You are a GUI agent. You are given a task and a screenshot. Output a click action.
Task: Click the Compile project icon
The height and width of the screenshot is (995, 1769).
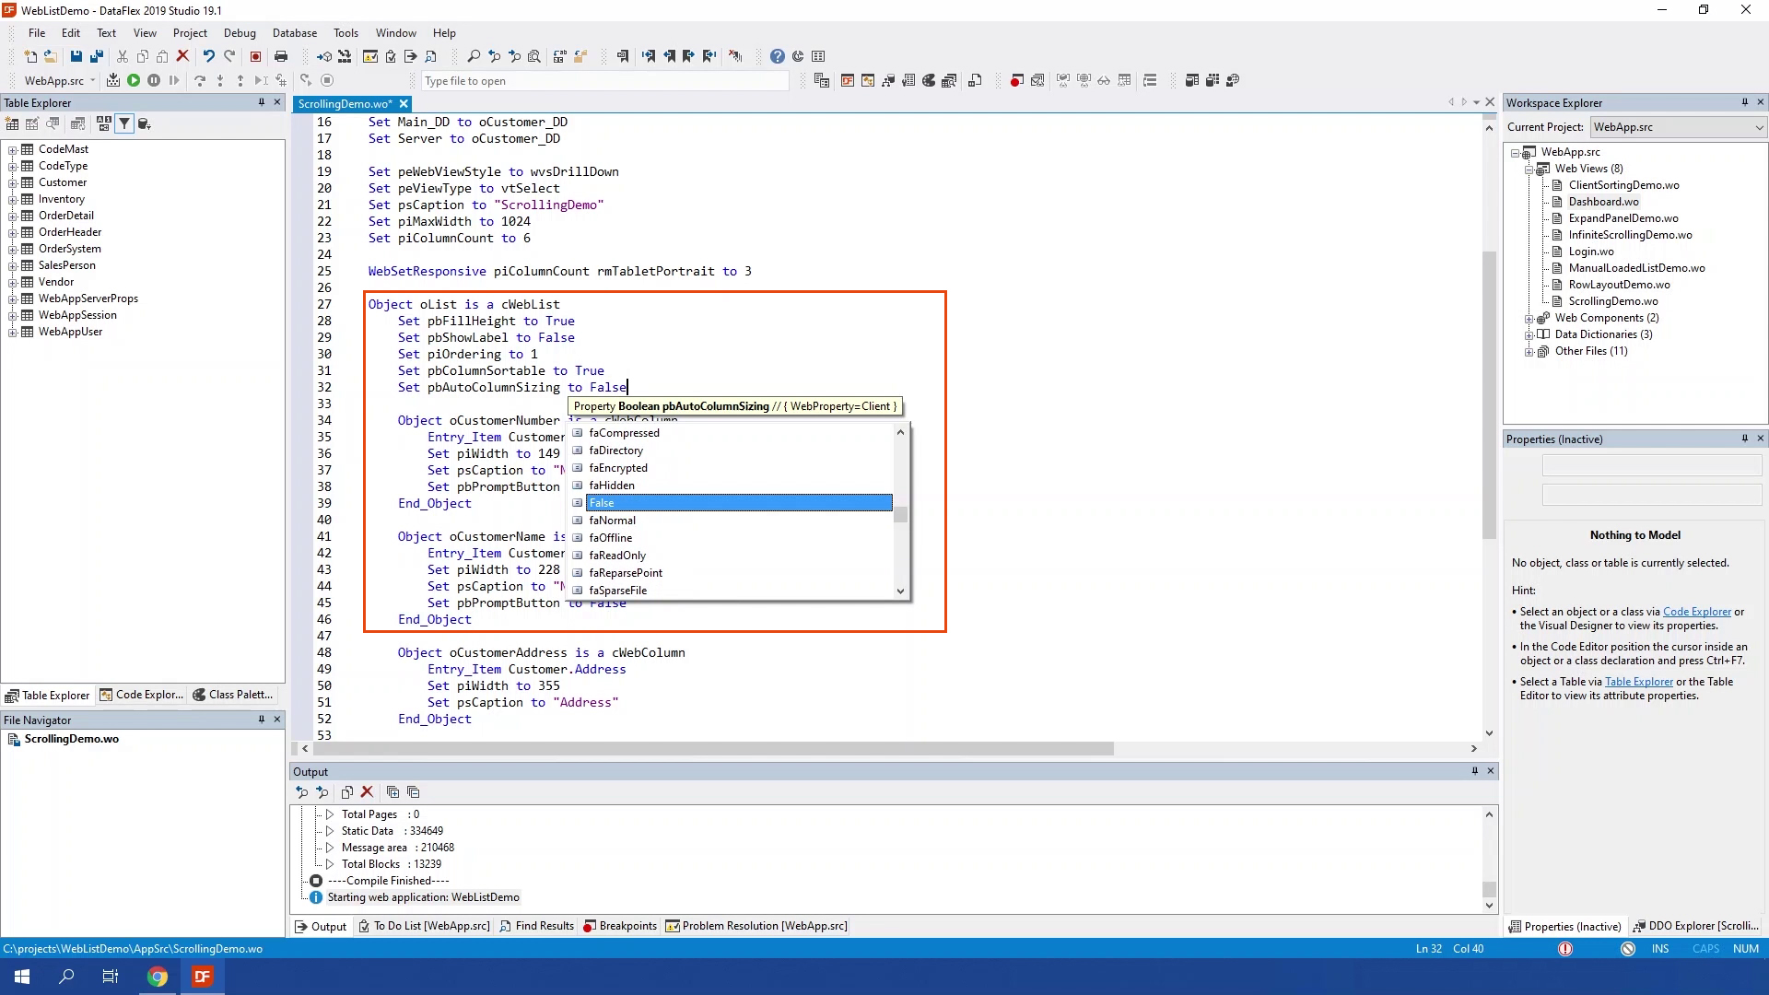point(112,81)
